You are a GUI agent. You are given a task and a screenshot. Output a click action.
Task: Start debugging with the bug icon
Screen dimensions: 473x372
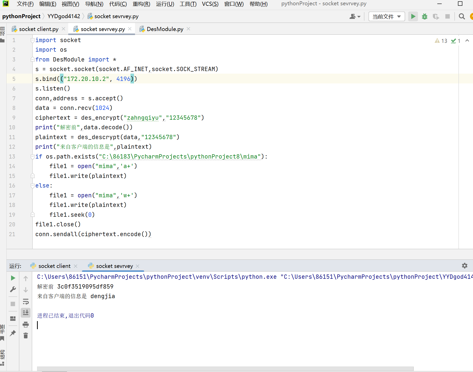pos(425,17)
